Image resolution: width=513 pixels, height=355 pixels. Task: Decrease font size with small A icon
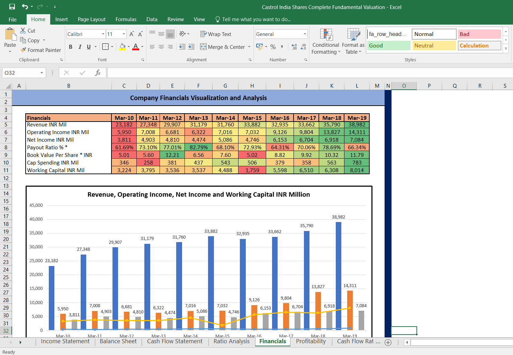coord(140,34)
